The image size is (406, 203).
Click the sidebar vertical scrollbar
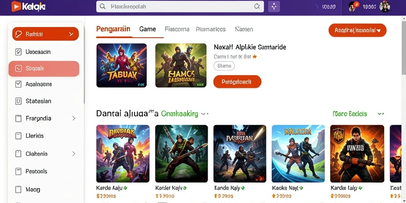click(84, 65)
